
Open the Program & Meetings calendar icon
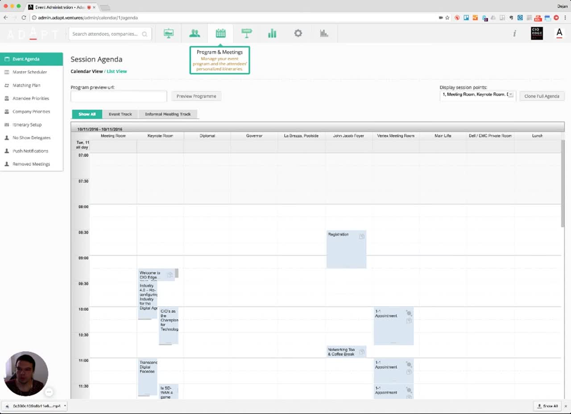coord(220,33)
